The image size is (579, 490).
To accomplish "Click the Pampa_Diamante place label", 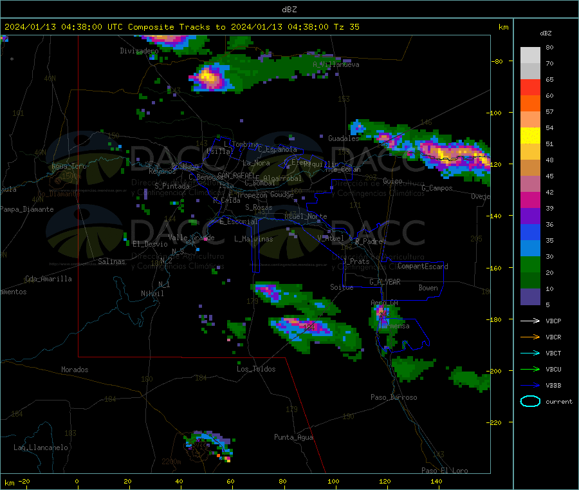I will [x=27, y=209].
